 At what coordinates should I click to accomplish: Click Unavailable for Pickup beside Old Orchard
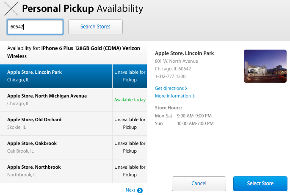tap(130, 123)
